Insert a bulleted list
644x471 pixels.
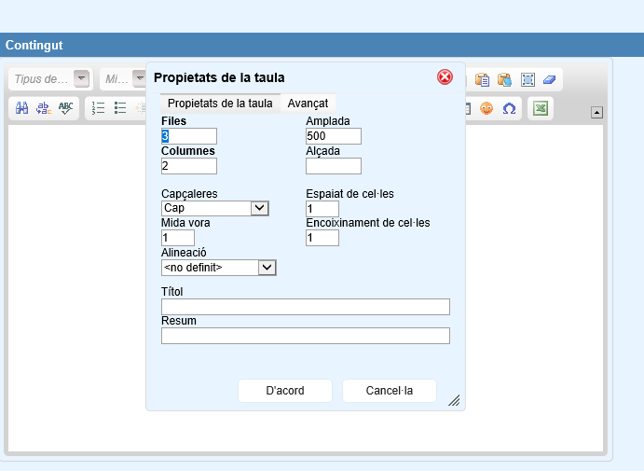tap(120, 108)
